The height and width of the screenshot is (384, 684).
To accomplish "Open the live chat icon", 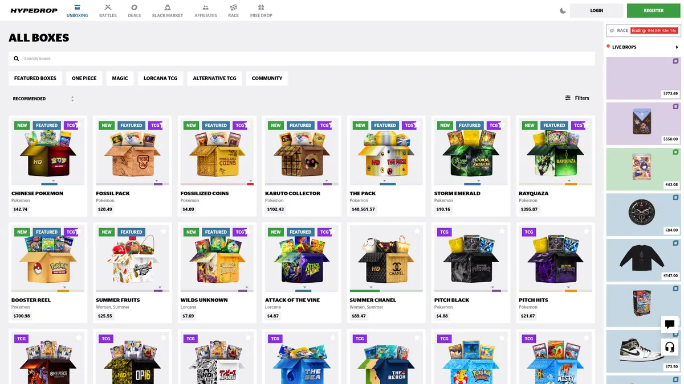I will (x=670, y=324).
